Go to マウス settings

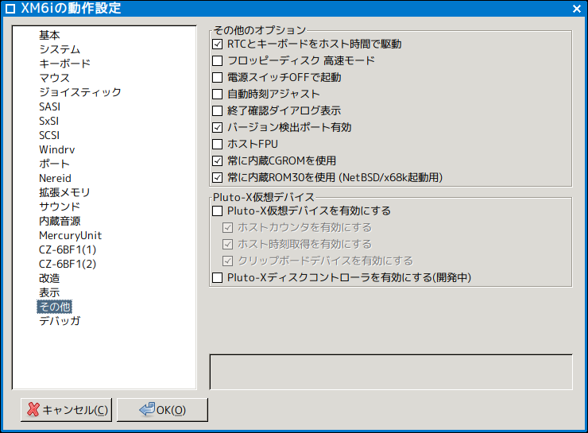pos(55,78)
